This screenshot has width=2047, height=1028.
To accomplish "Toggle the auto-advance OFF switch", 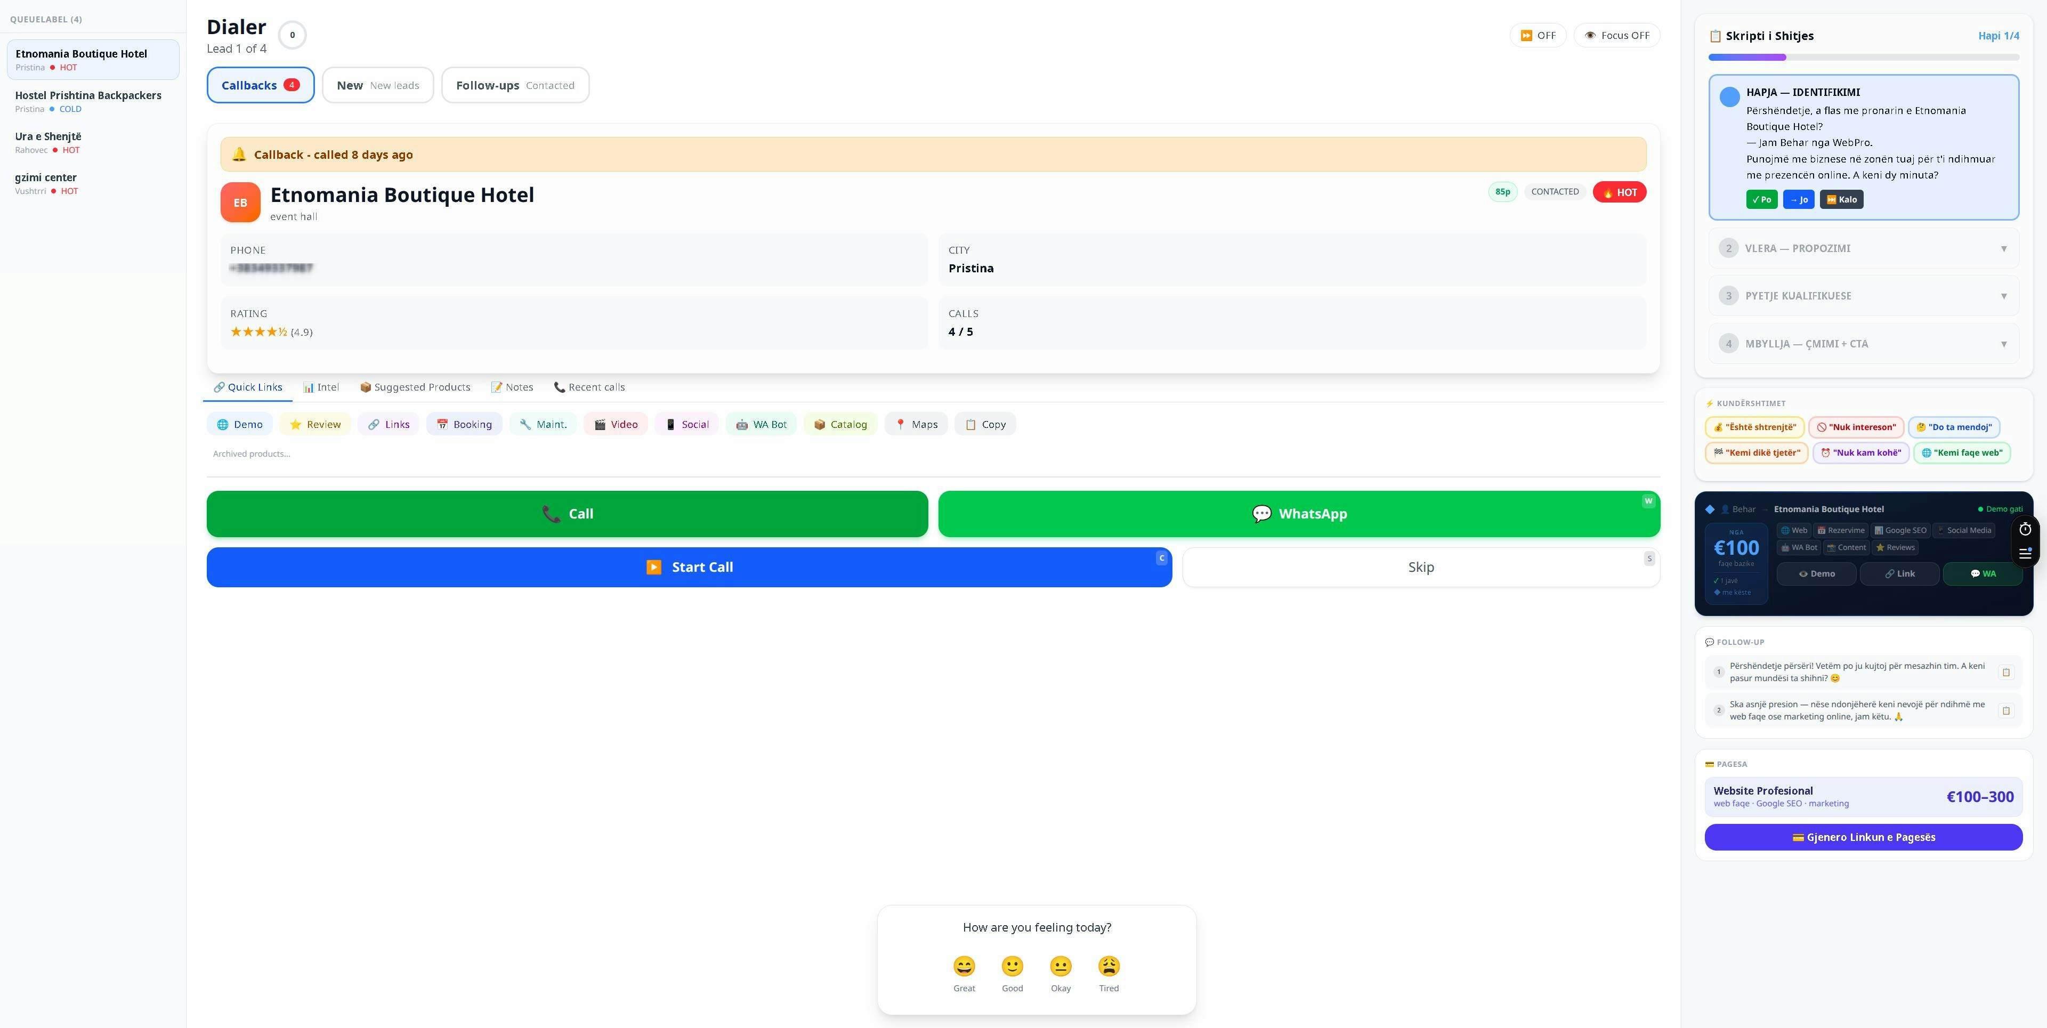I will (1538, 36).
